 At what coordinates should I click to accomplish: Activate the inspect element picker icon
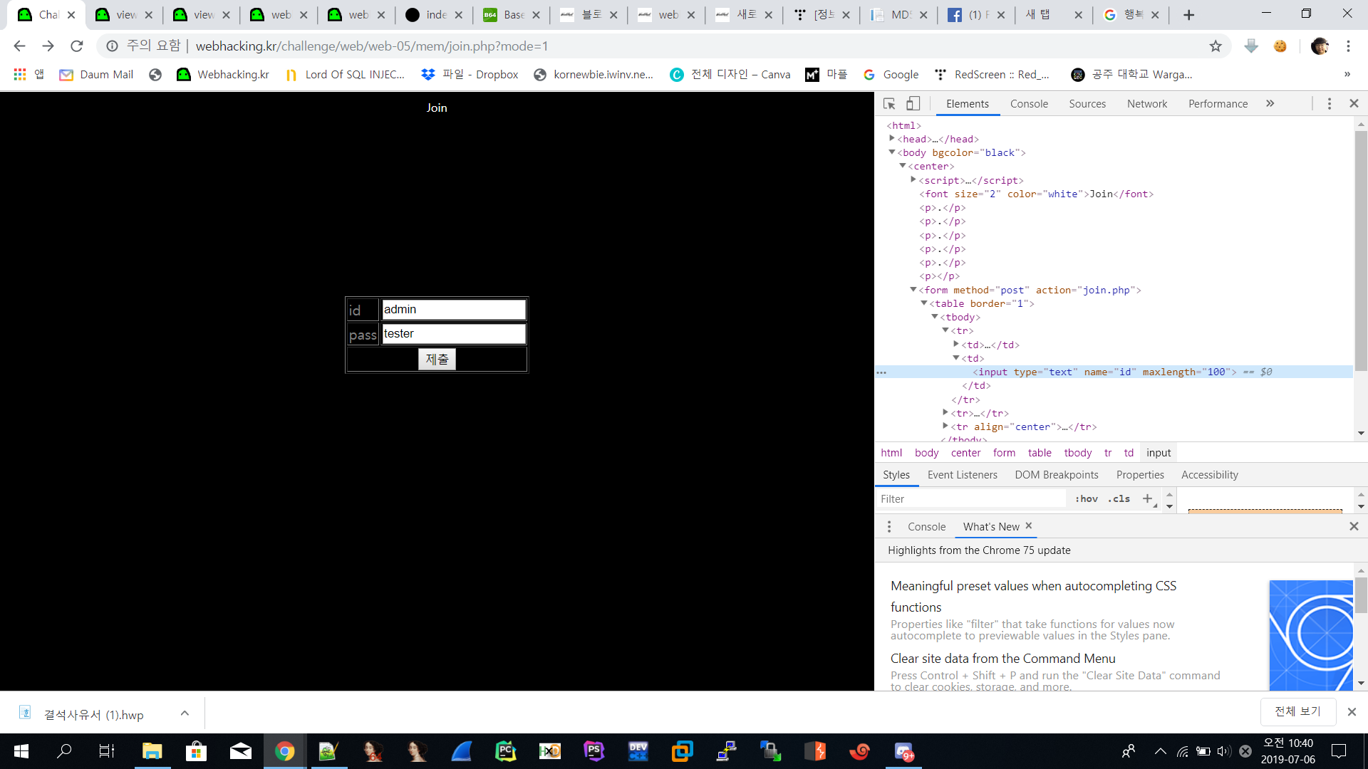(889, 104)
